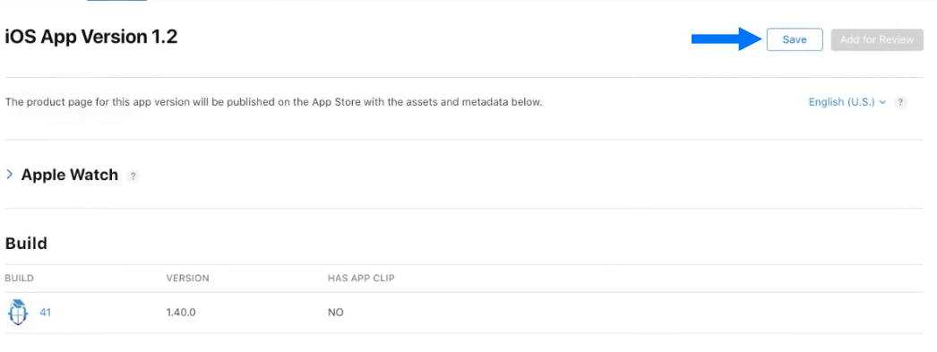Expand the Apple Watch section chevron
Viewport: 937px width, 352px height.
point(10,175)
